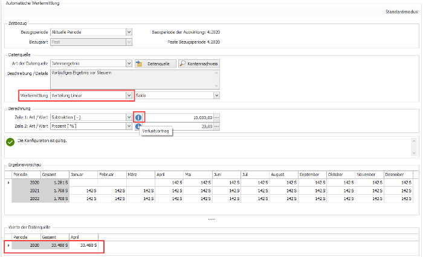Click the splitter dots above Werte der Datenquelle

211,219
